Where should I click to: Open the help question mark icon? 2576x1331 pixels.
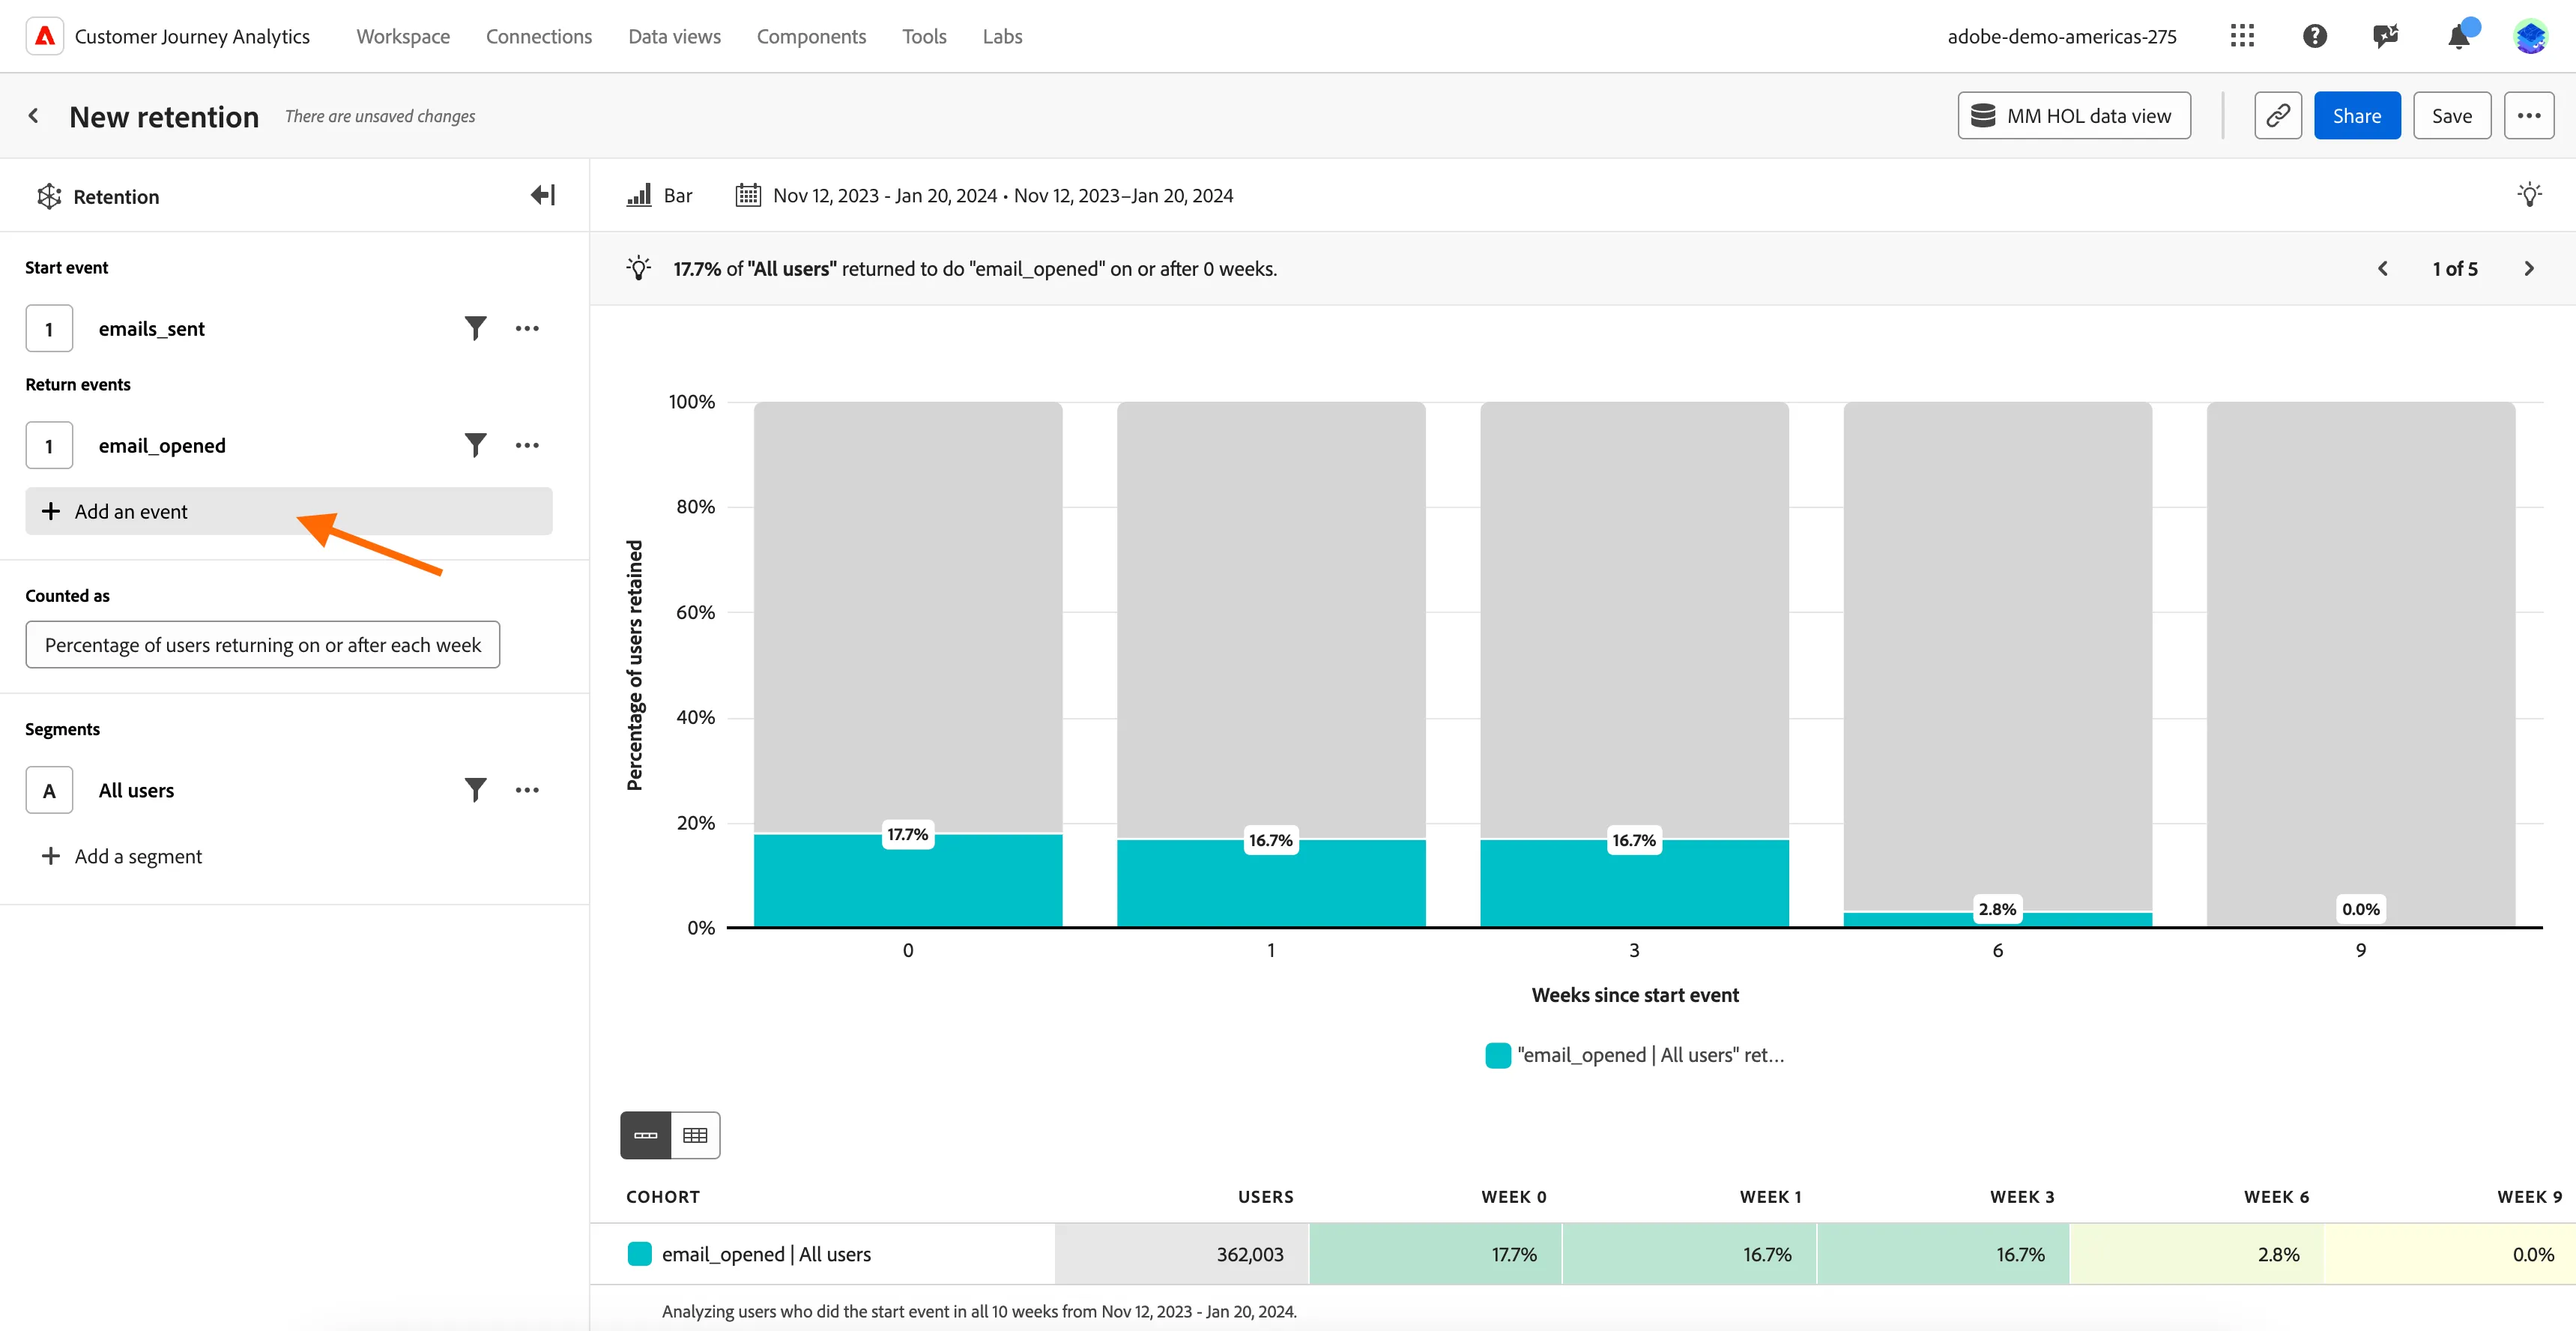tap(2314, 36)
